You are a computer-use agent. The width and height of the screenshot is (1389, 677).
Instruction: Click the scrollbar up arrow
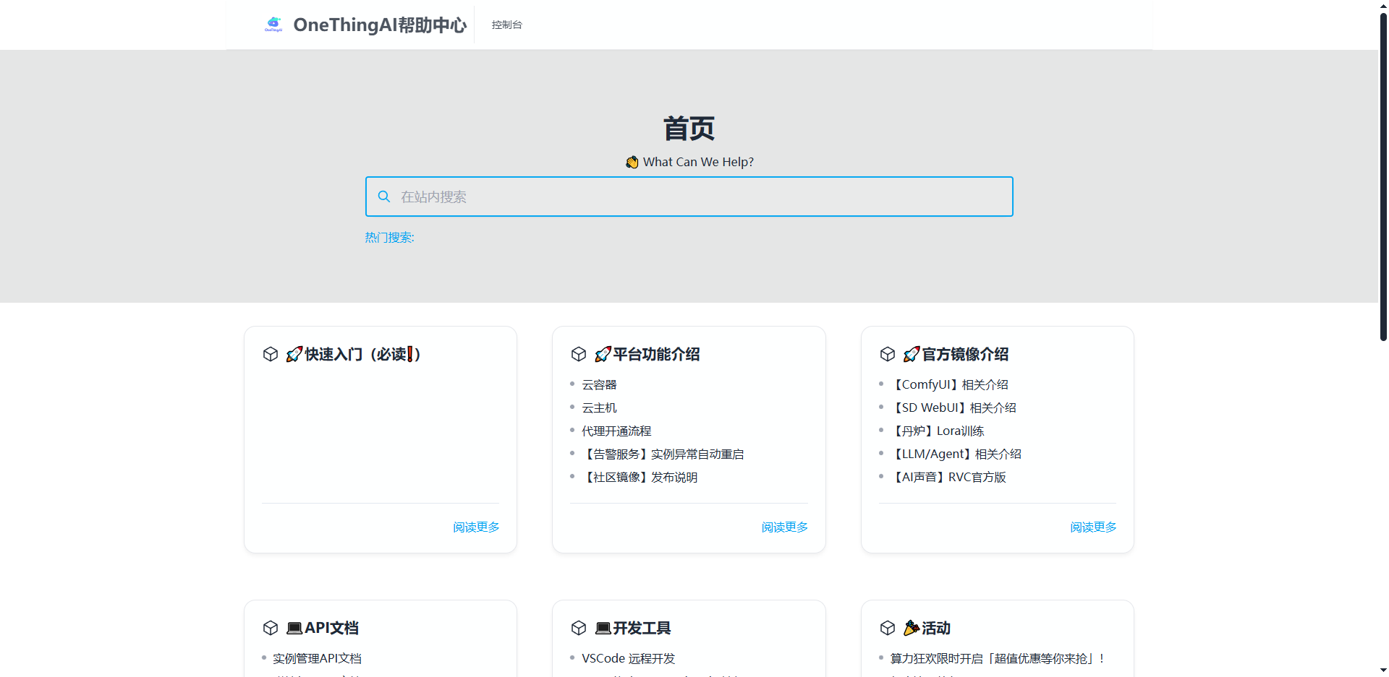[1383, 6]
